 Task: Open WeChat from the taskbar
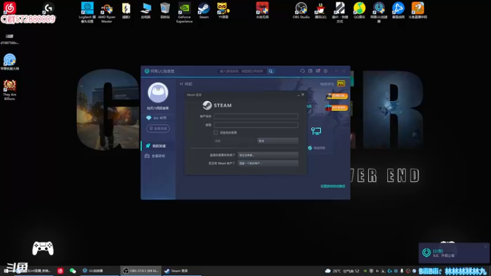[72, 270]
